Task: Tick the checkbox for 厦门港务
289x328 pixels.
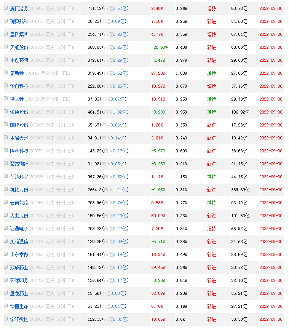Action: pyautogui.click(x=6, y=8)
